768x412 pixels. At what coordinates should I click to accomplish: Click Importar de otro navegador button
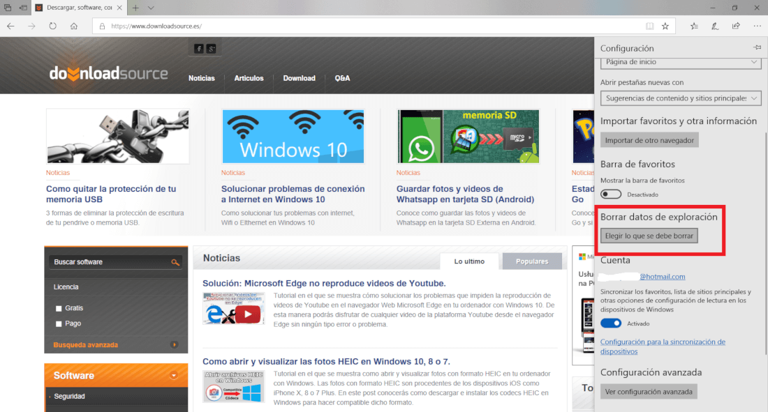tap(649, 140)
